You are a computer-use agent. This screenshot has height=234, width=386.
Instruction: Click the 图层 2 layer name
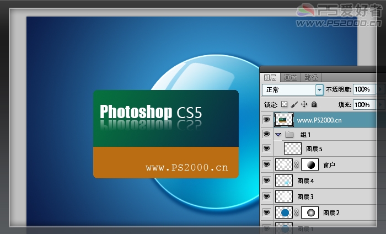pyautogui.click(x=331, y=213)
